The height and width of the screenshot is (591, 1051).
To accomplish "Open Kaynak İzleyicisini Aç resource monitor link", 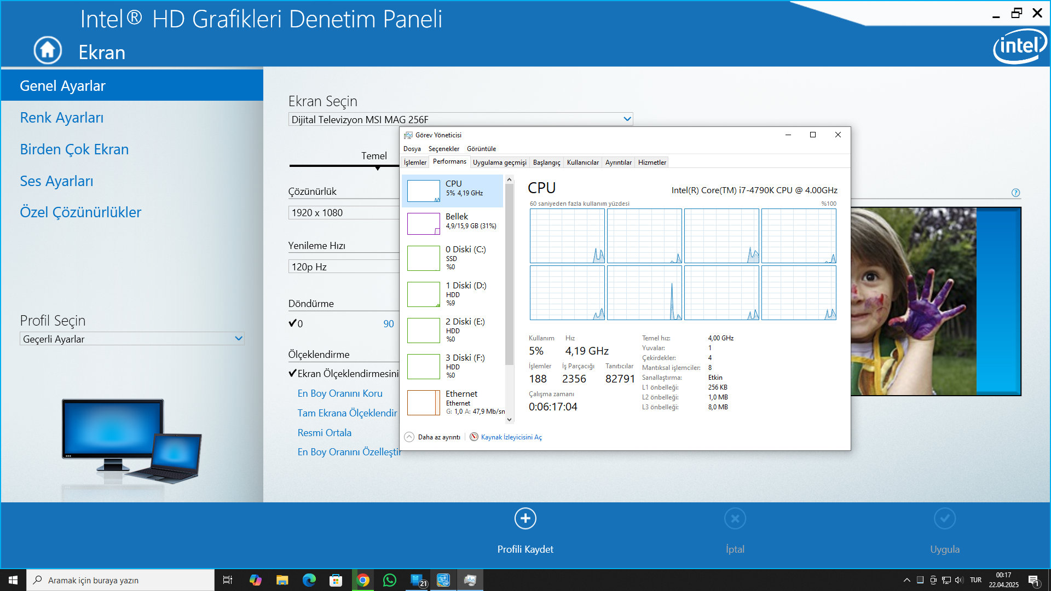I will coord(511,437).
